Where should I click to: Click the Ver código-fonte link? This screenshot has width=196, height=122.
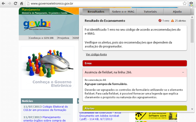96,54
